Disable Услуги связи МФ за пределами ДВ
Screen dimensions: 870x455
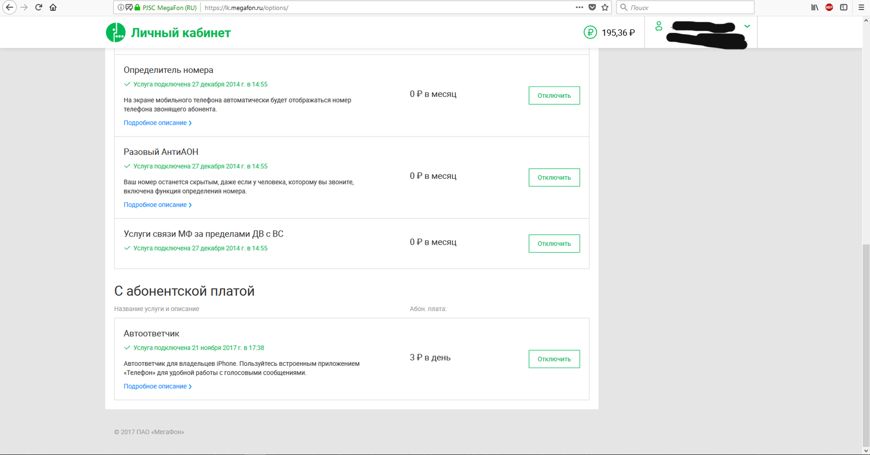(554, 244)
